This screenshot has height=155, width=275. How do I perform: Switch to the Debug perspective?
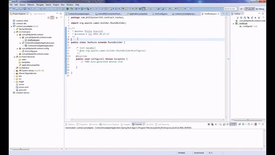coord(260,9)
